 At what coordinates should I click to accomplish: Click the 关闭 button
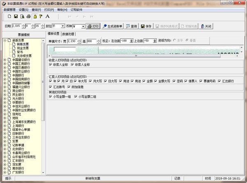(206, 26)
